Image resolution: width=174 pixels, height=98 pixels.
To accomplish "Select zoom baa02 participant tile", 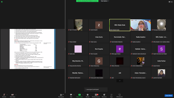I will 99,25.
